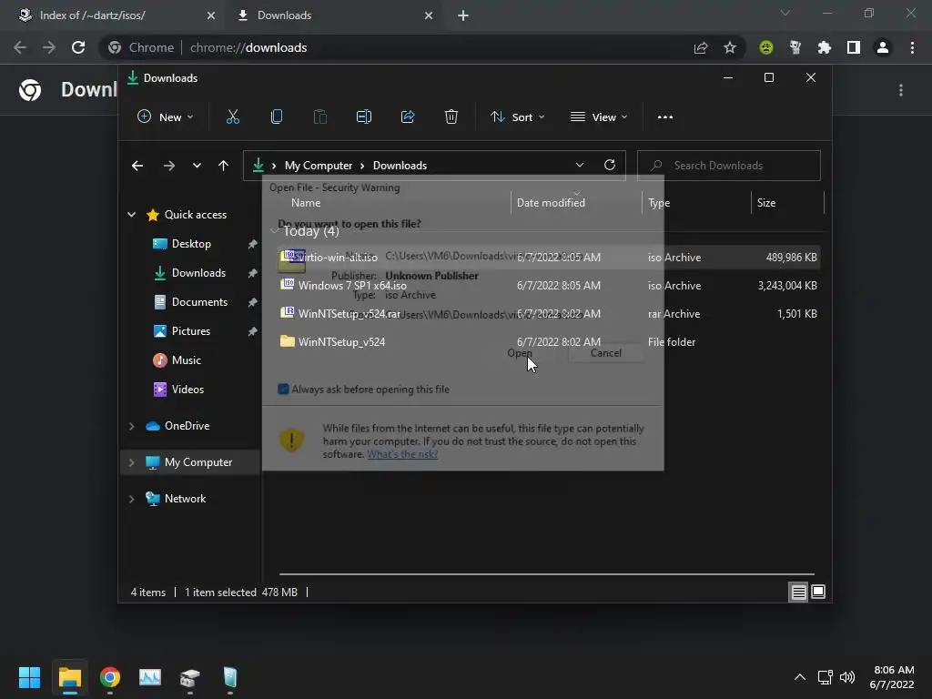Open Chrome three-dot main menu

(912, 47)
